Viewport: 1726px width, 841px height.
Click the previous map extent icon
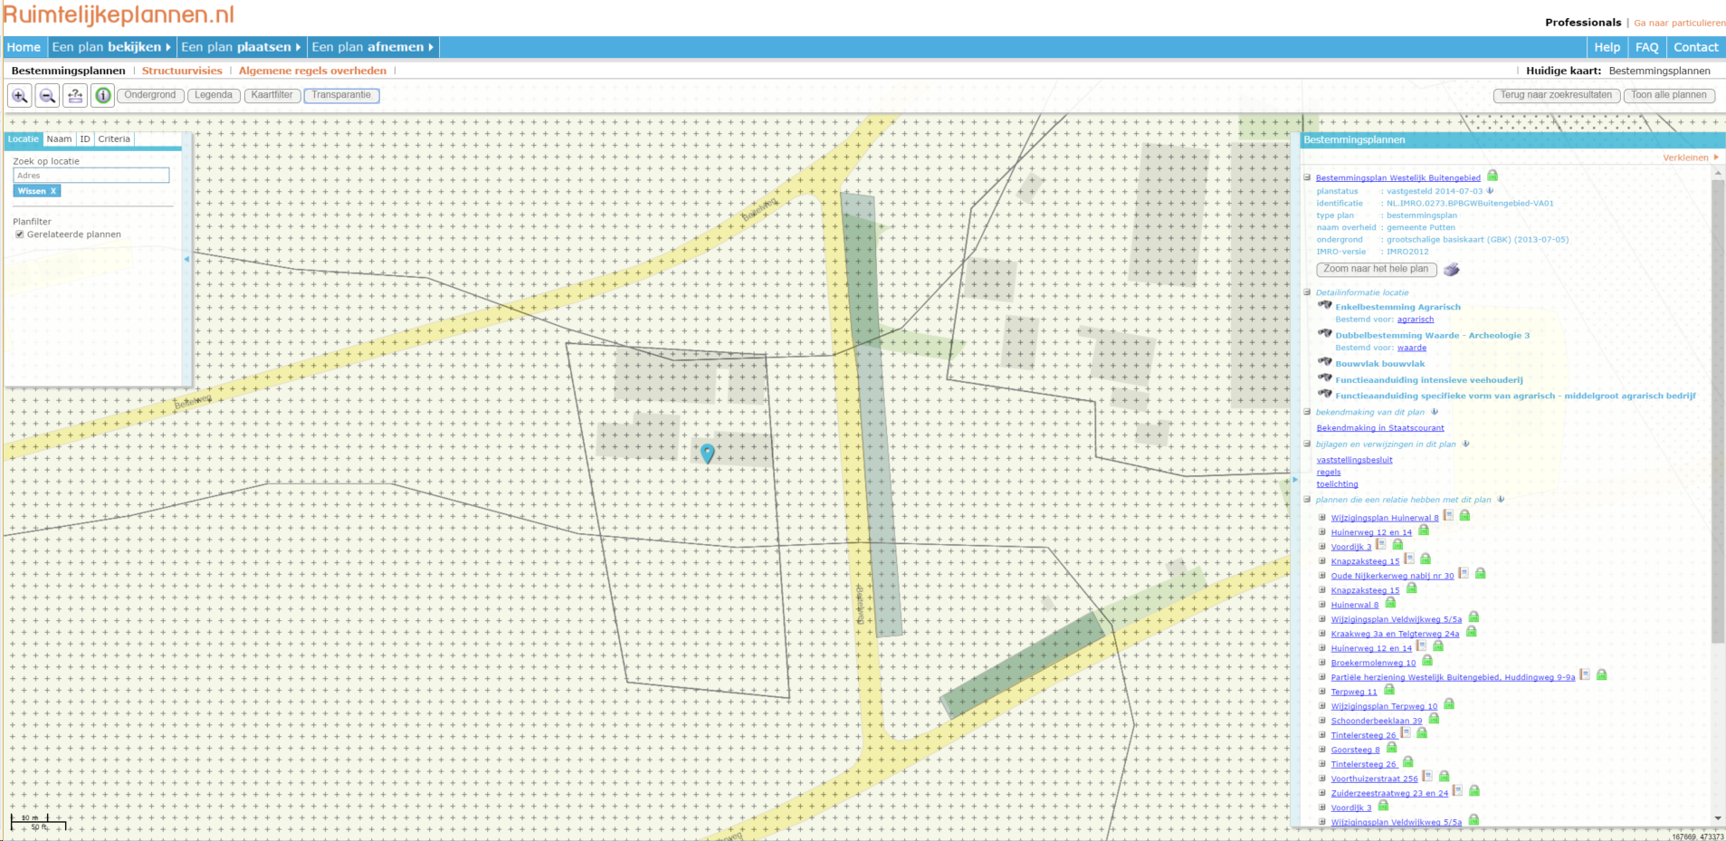pyautogui.click(x=74, y=95)
